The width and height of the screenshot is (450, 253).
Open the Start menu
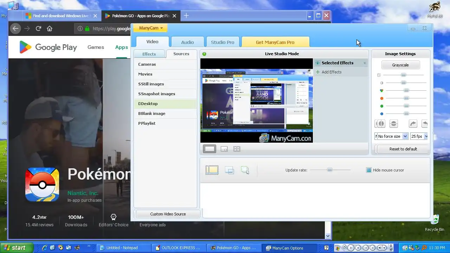pyautogui.click(x=17, y=248)
